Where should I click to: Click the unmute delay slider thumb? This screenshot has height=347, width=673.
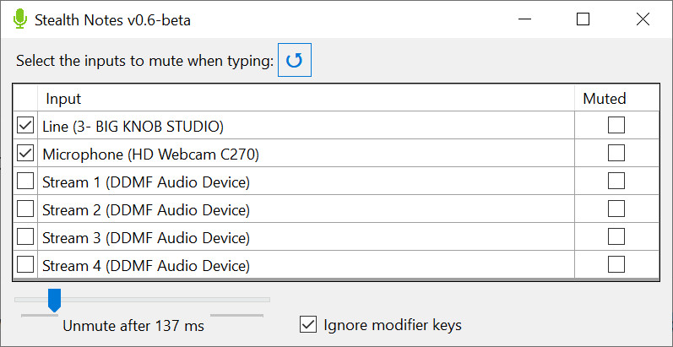pyautogui.click(x=54, y=301)
